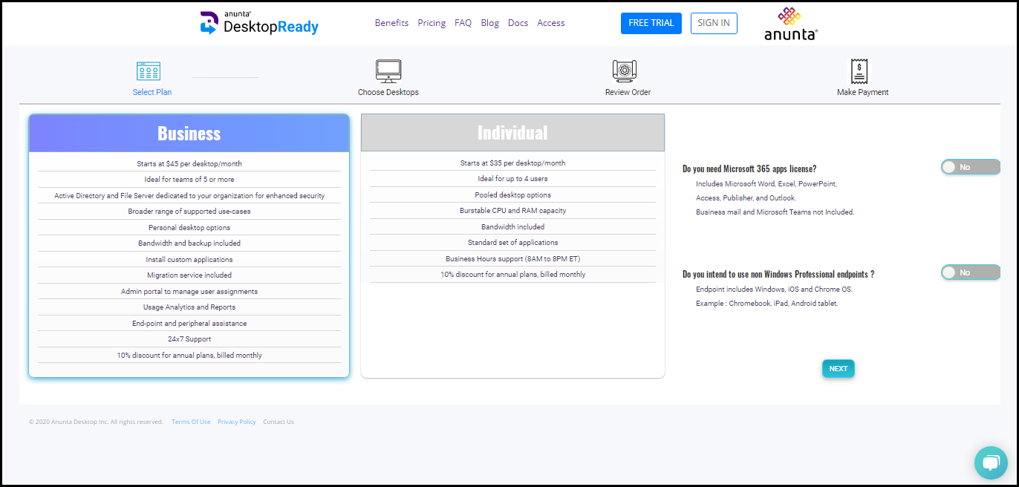This screenshot has height=487, width=1019.
Task: Click 'Standard set of applications' text
Action: point(512,243)
